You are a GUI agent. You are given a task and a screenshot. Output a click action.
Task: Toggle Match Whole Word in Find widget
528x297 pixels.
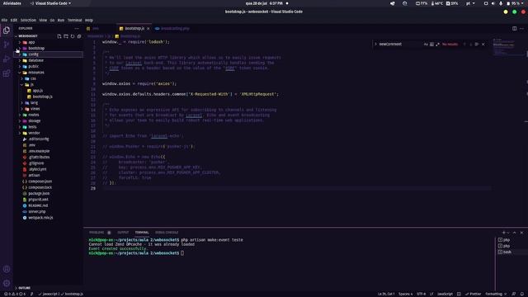click(431, 44)
